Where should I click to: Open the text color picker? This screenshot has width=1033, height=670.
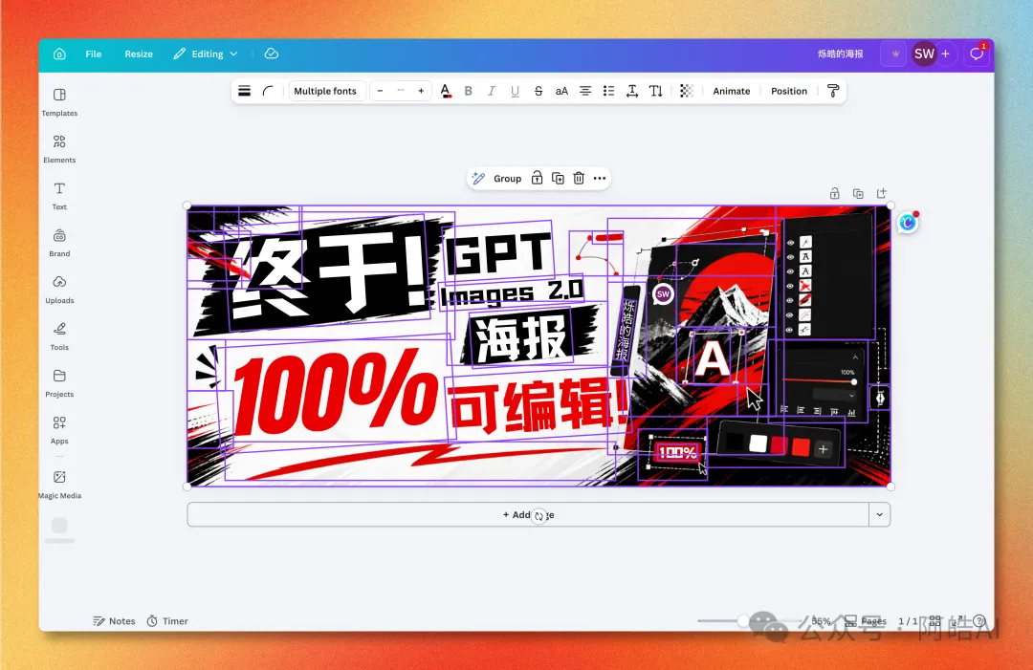[x=446, y=91]
